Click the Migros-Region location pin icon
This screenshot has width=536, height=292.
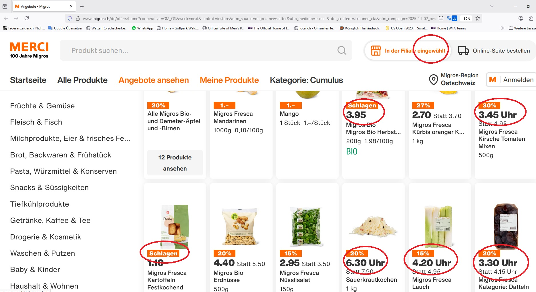pos(433,80)
